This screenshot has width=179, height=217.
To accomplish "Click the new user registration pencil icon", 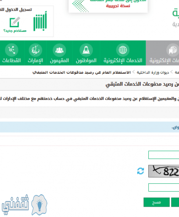I will [x=15, y=22].
